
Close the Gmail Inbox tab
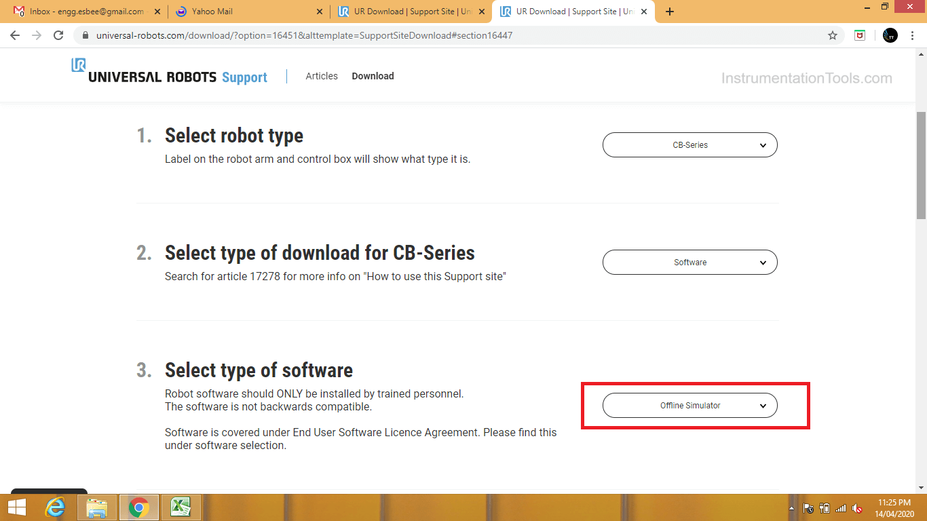[157, 12]
